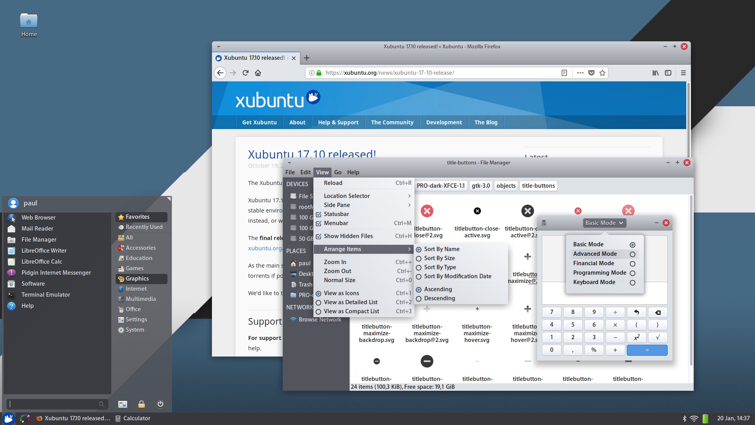This screenshot has height=425, width=755.
Task: Open Wi-Fi indicator in system tray
Action: click(694, 418)
